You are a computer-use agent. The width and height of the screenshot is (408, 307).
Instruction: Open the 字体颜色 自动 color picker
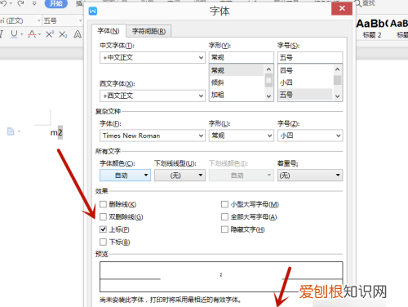point(125,176)
